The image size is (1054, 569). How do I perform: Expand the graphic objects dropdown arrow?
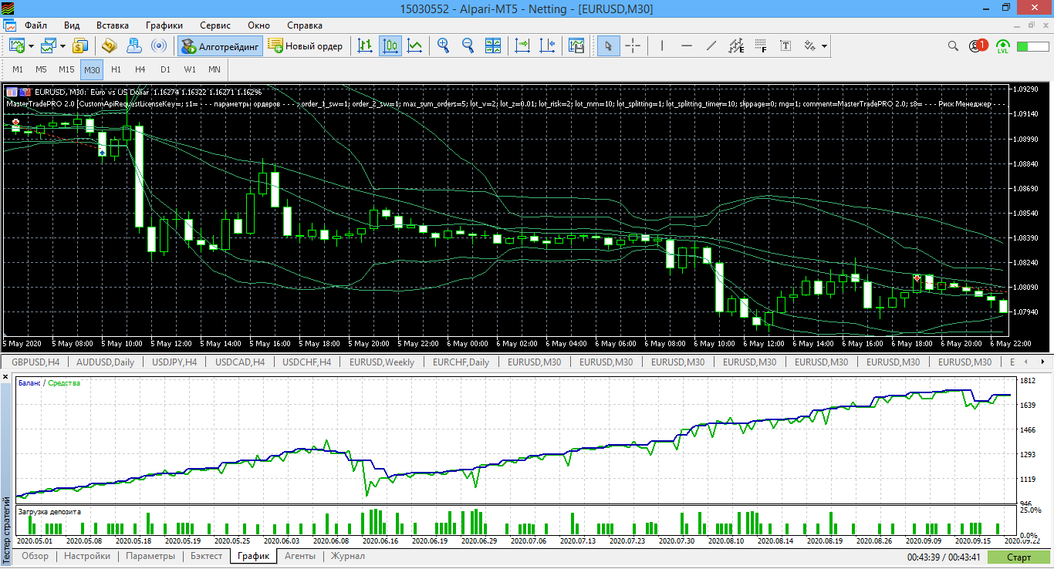[x=825, y=46]
